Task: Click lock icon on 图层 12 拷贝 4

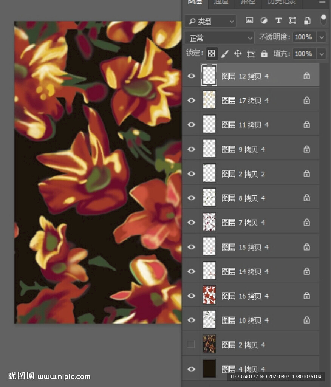Action: pos(306,76)
